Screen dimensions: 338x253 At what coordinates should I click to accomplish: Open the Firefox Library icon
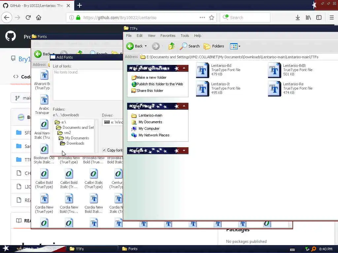[308, 17]
